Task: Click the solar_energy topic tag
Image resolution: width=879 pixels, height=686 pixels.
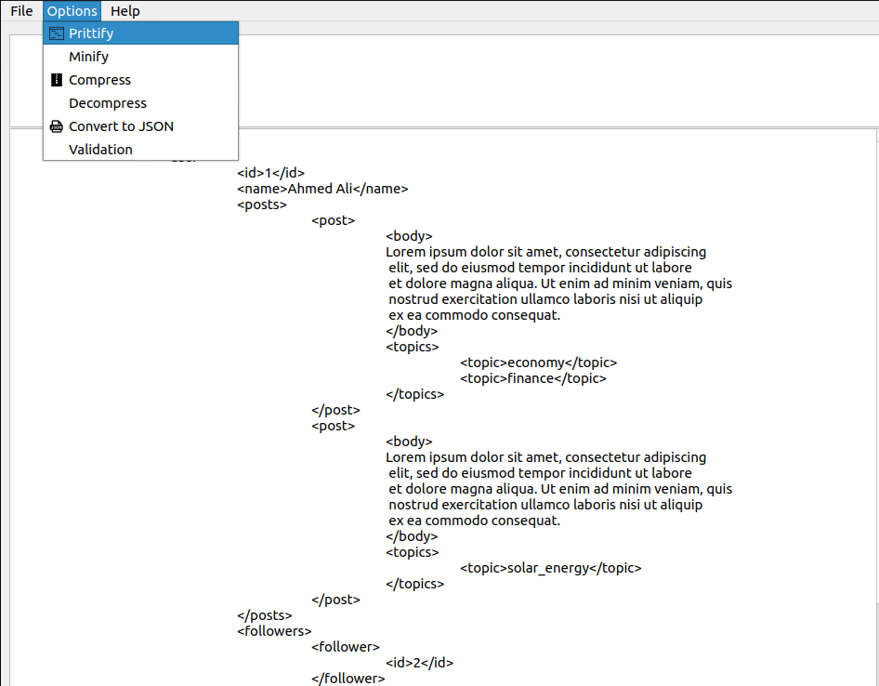Action: pos(550,568)
